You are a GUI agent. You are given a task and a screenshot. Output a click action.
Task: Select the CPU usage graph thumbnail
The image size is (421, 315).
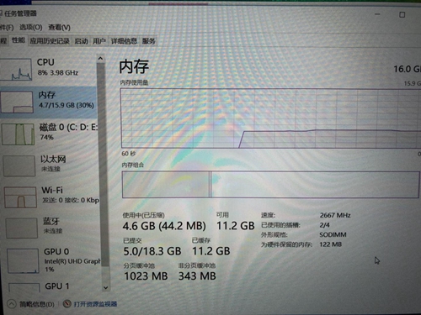point(16,69)
